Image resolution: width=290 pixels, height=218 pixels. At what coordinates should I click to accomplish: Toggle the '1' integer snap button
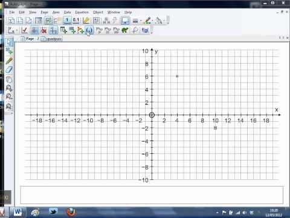tap(67, 20)
